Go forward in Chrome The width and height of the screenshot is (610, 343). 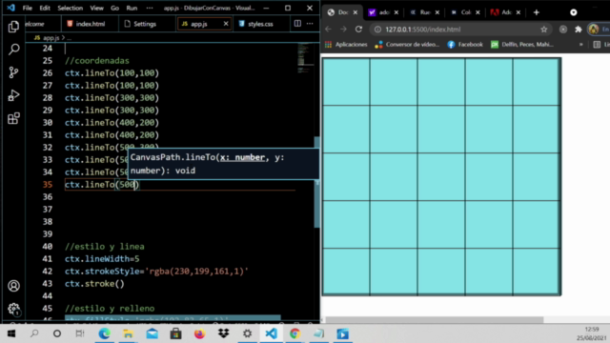[x=343, y=30]
